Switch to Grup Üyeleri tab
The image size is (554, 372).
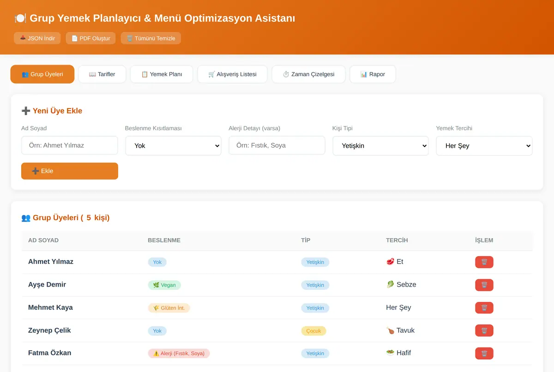click(42, 74)
